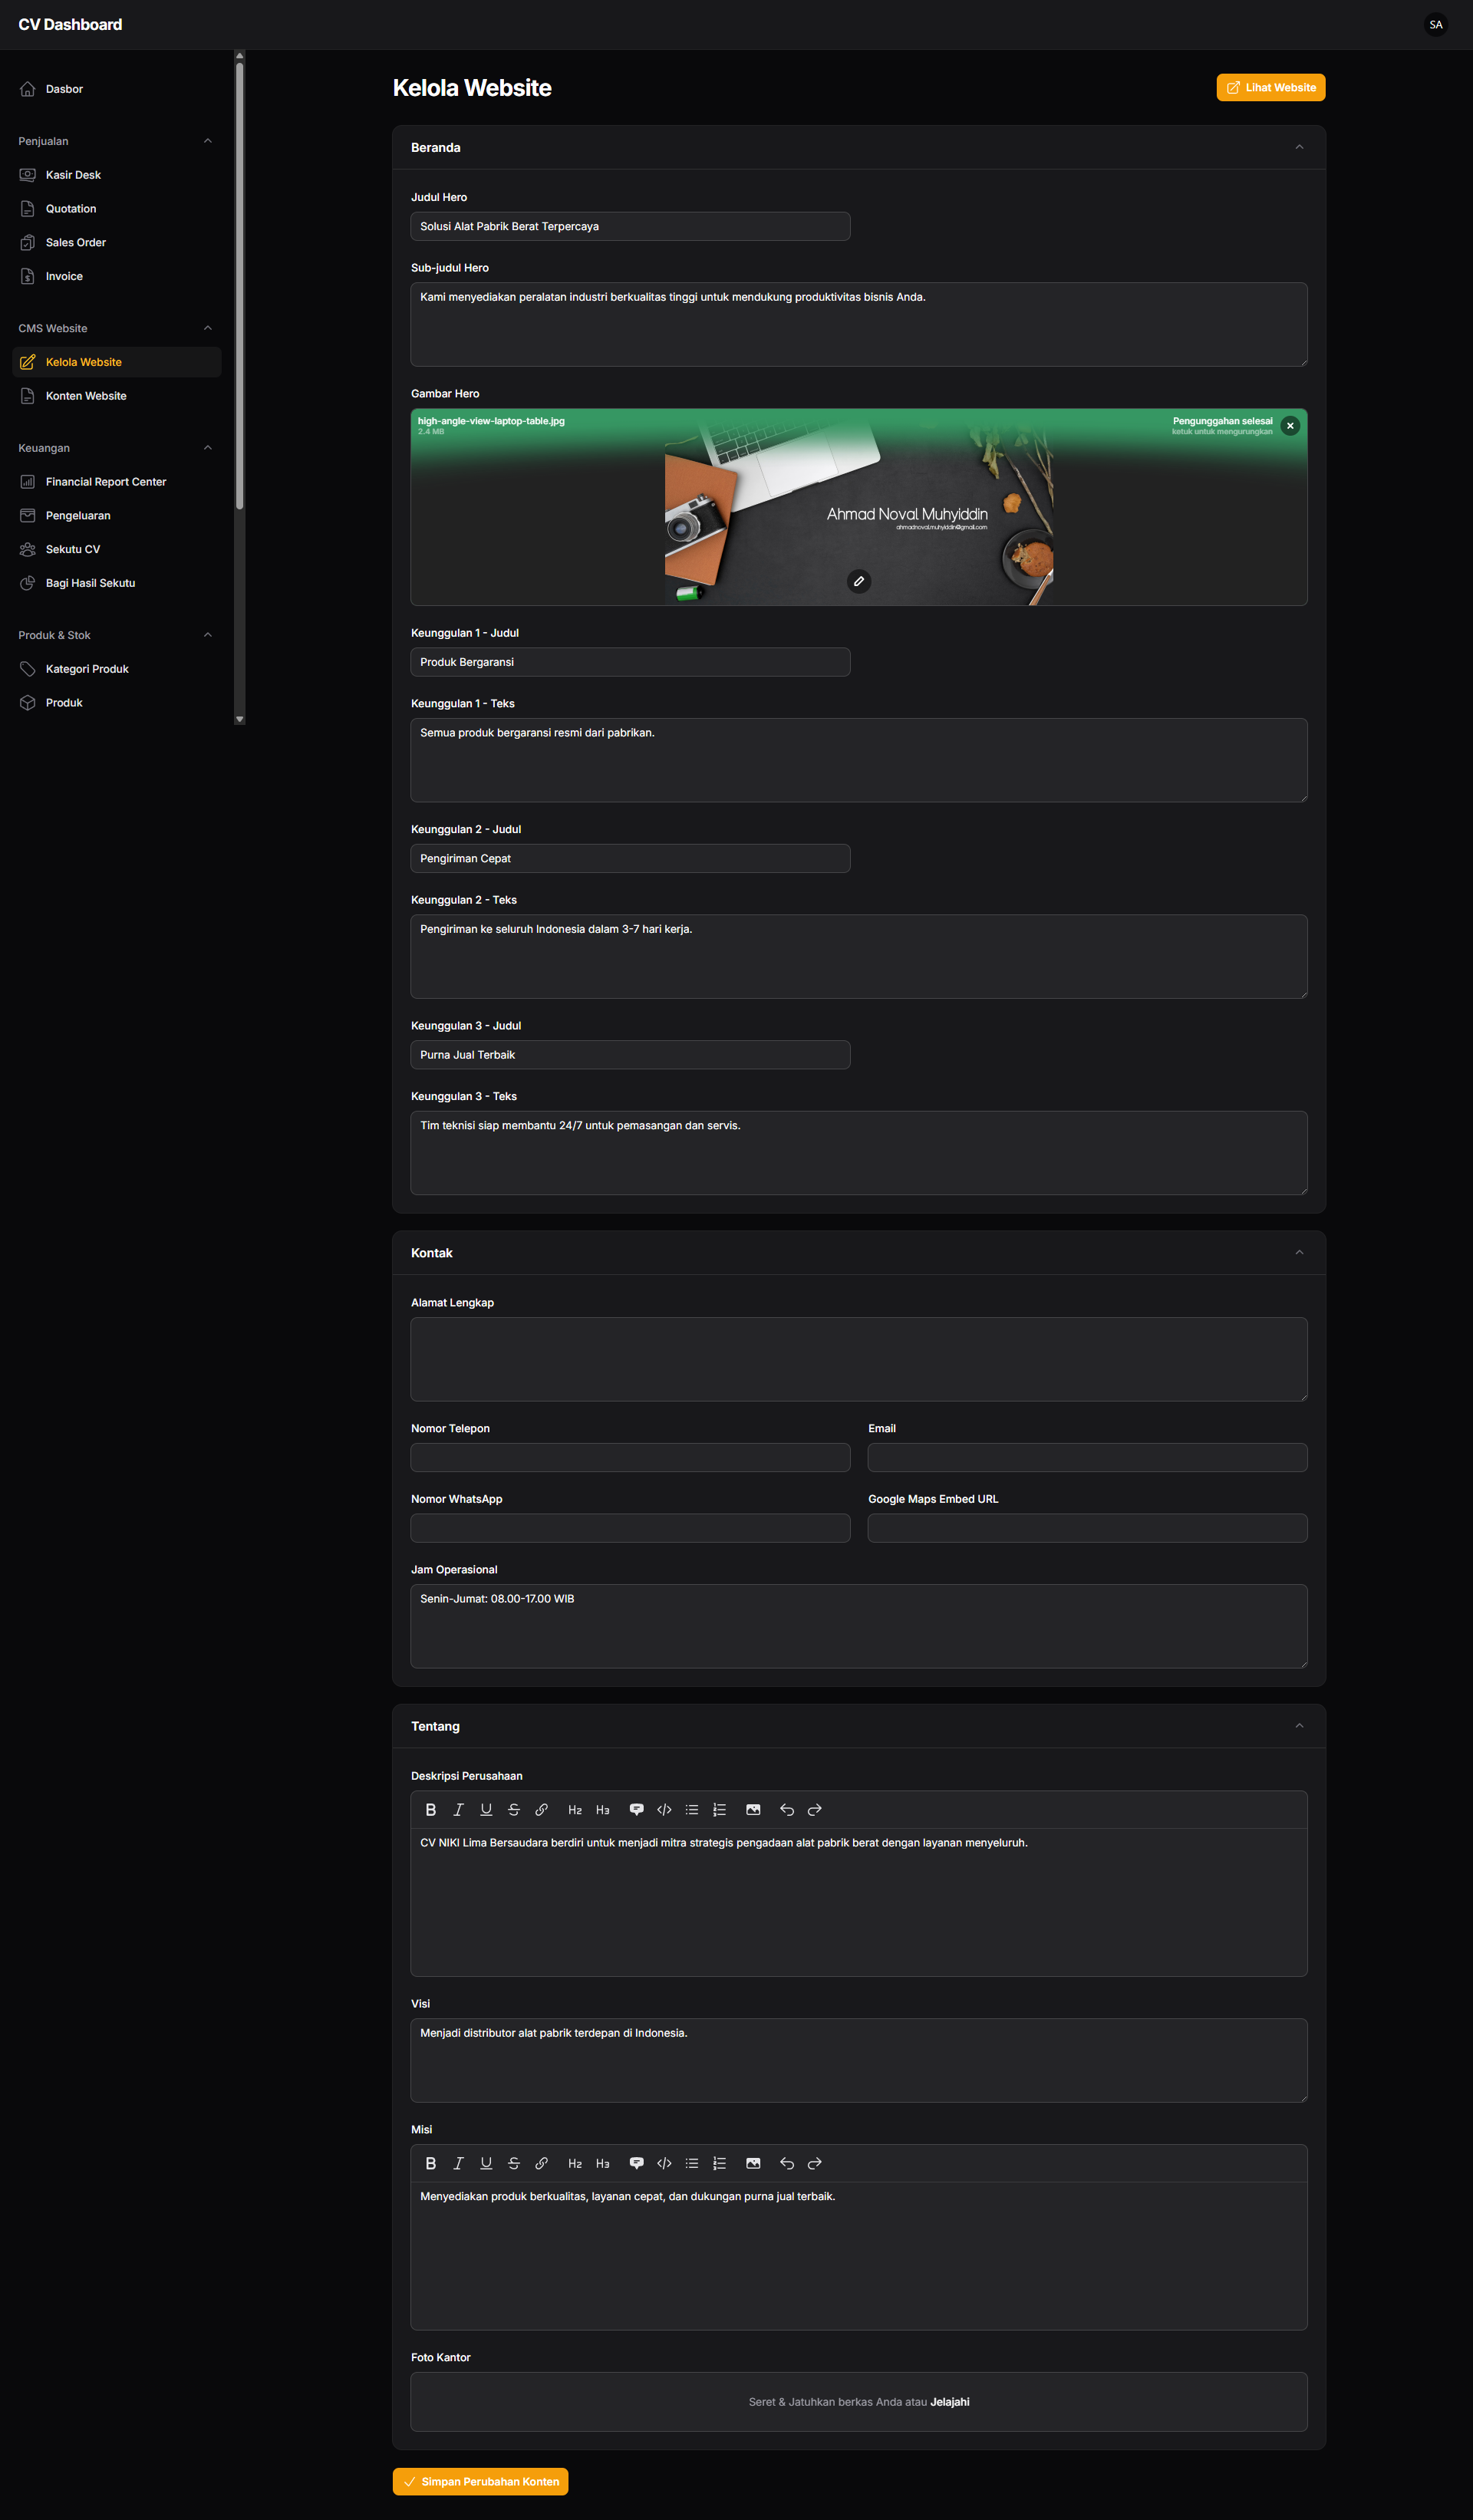
Task: Toggle code block in Misi editor
Action: point(664,2163)
